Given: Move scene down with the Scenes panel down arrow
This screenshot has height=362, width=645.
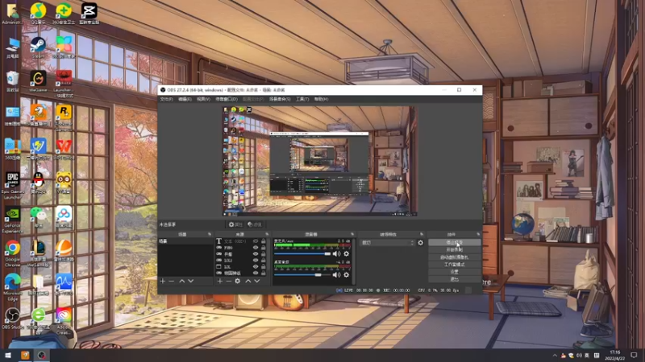Looking at the screenshot, I should pos(190,281).
